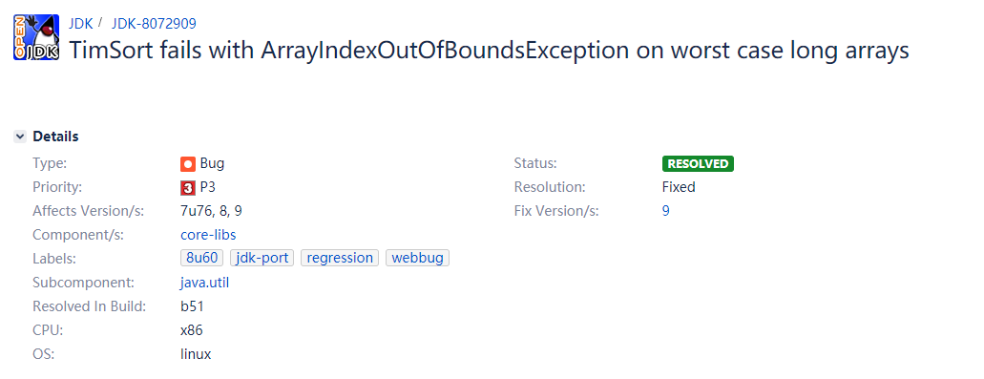Click the TimSort issue title text
Image resolution: width=984 pixels, height=379 pixels.
coord(489,51)
